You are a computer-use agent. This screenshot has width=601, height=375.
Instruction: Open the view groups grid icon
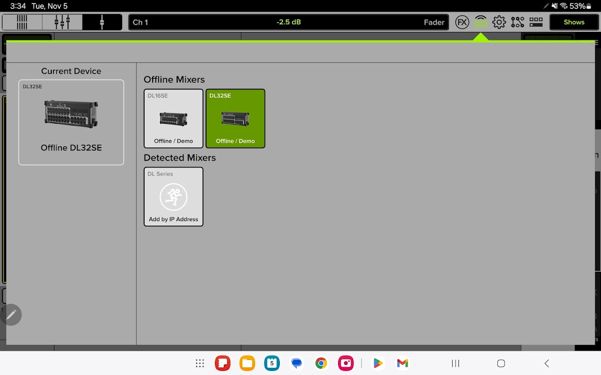coord(536,22)
